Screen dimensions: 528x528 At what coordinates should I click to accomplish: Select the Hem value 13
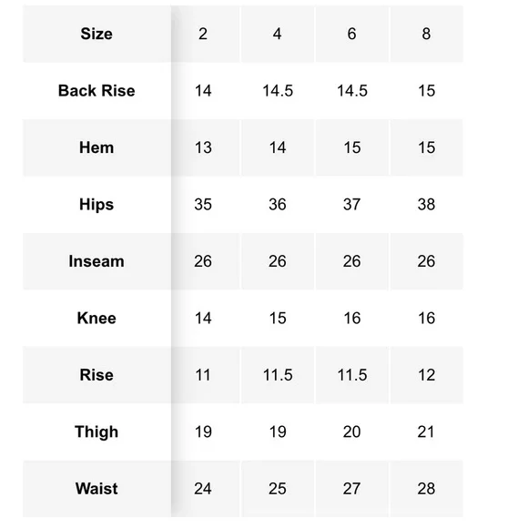203,147
